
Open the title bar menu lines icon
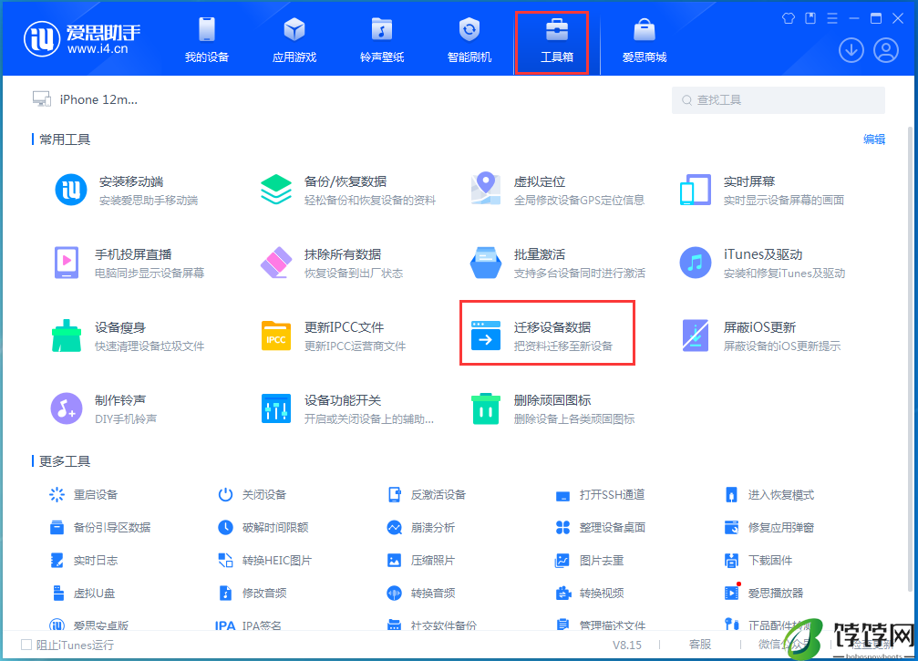832,18
